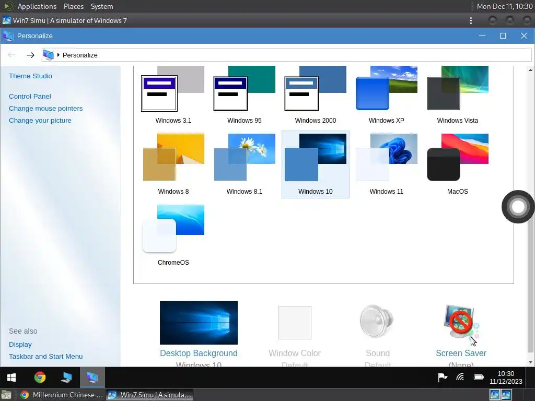535x401 pixels.
Task: Open the Screen Saver icon
Action: [x=461, y=322]
